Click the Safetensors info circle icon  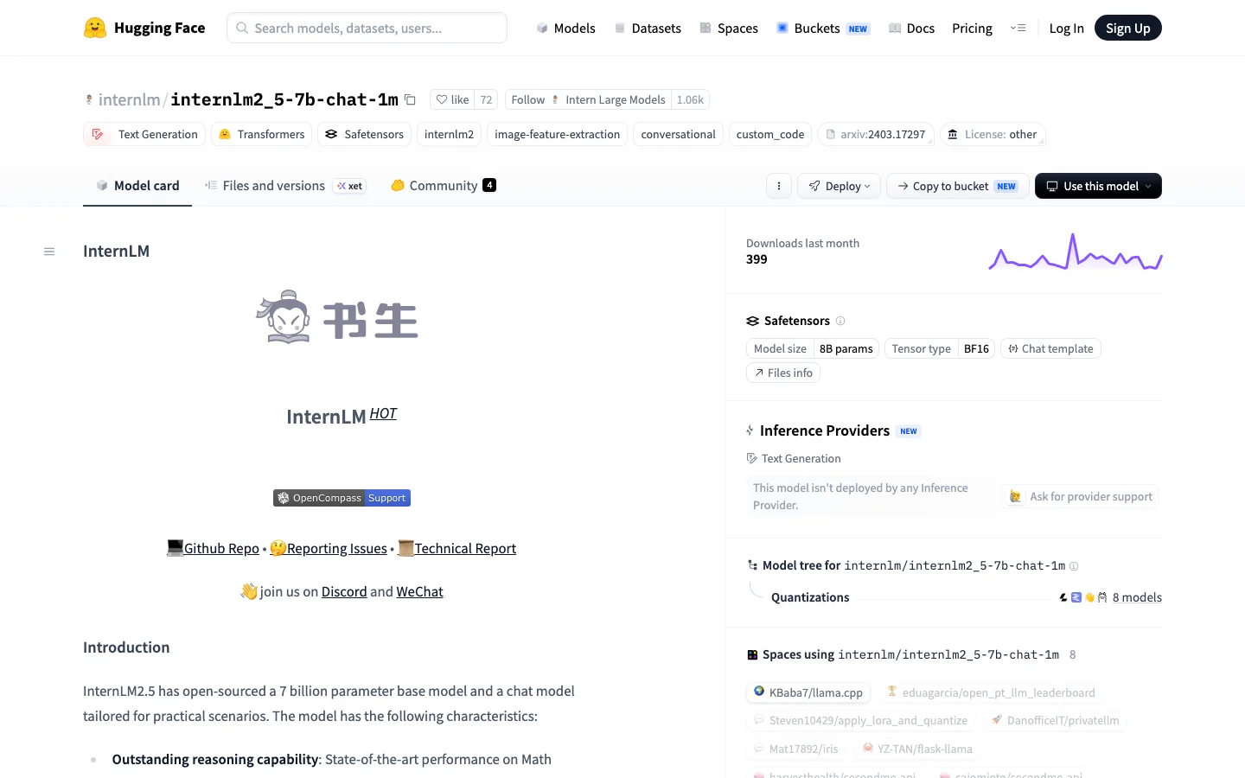tap(840, 321)
